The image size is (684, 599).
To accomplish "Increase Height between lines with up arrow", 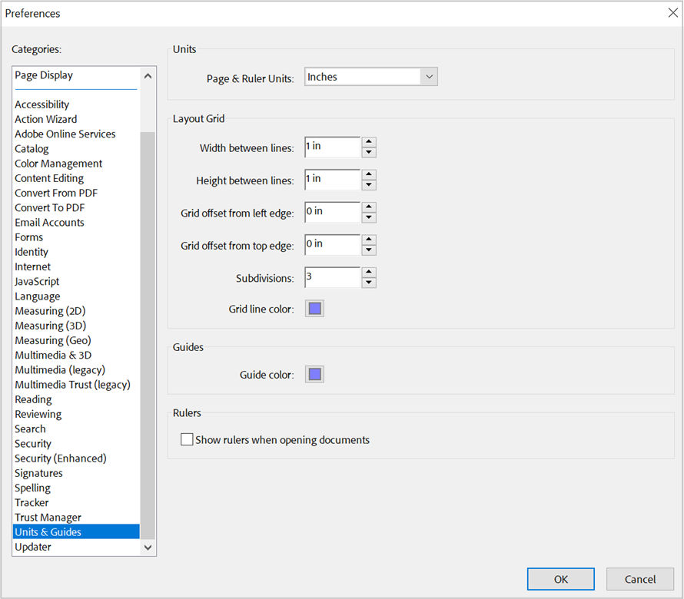I will (369, 174).
